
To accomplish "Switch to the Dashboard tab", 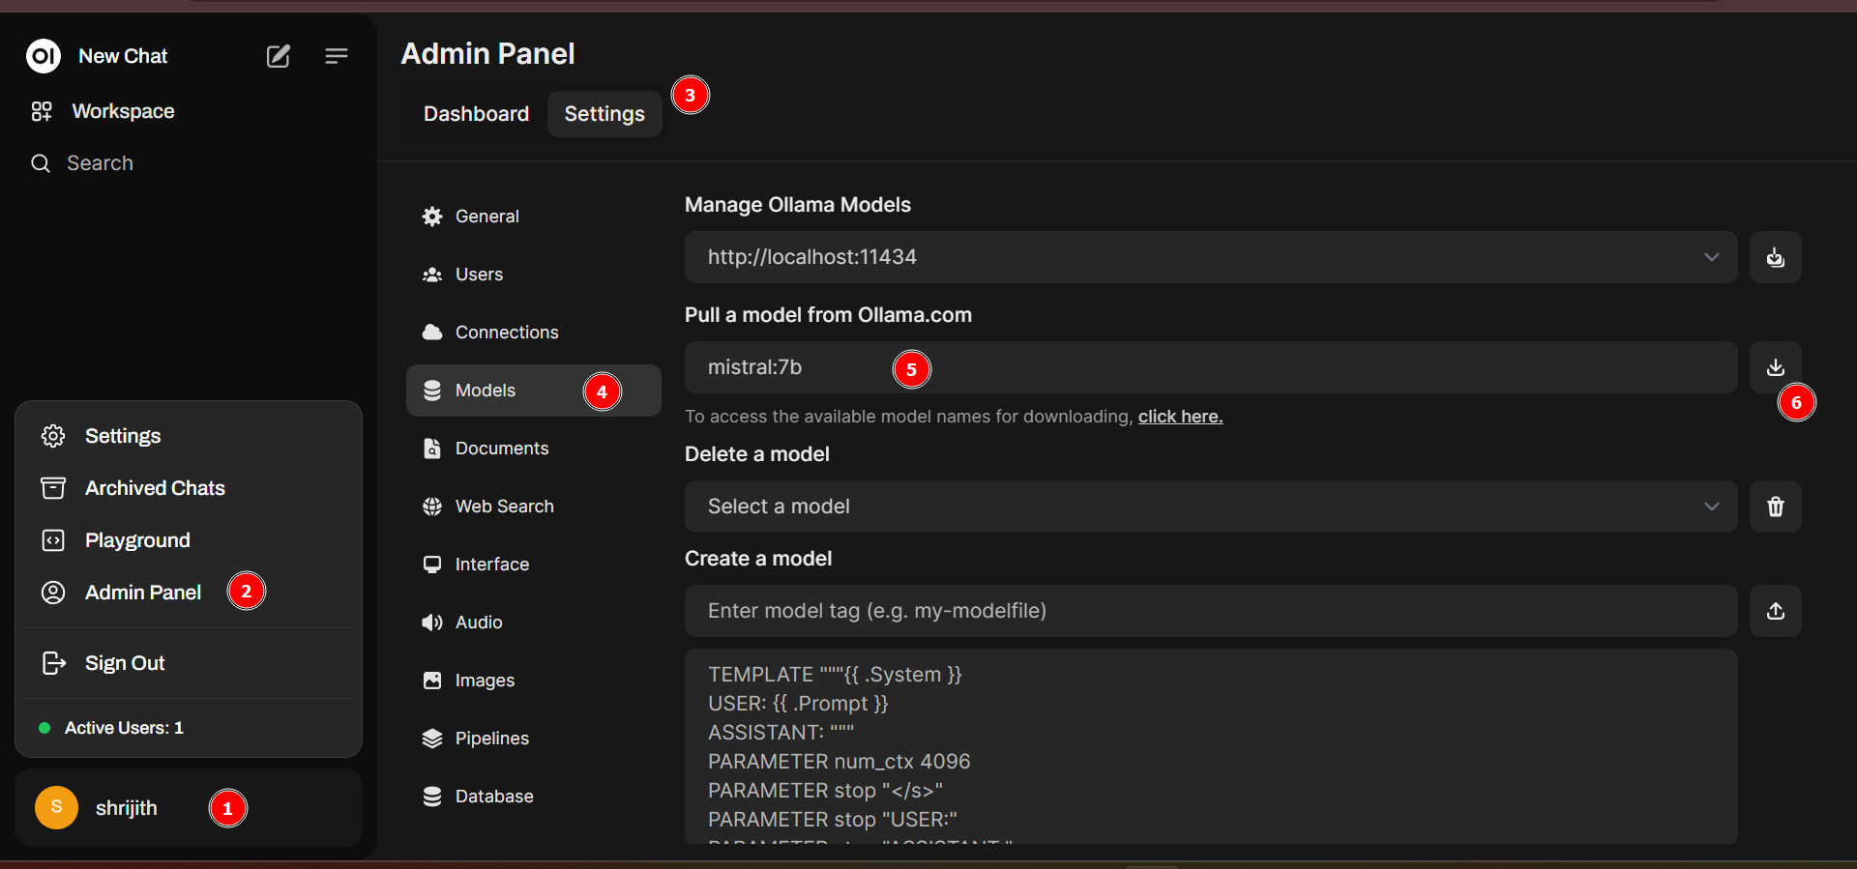I will (x=476, y=114).
